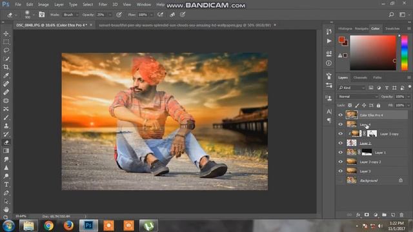
Task: Select the Move tool
Action: [6, 34]
